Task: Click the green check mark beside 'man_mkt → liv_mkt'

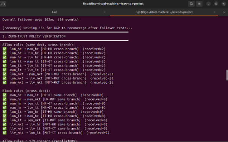Action: coord(4,83)
